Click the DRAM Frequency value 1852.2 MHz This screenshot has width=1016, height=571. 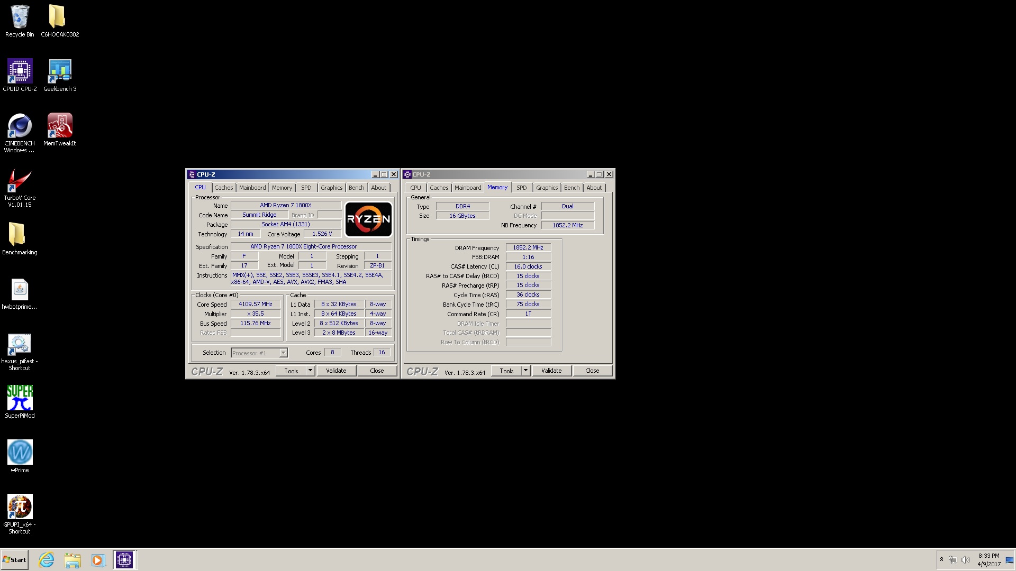[528, 247]
